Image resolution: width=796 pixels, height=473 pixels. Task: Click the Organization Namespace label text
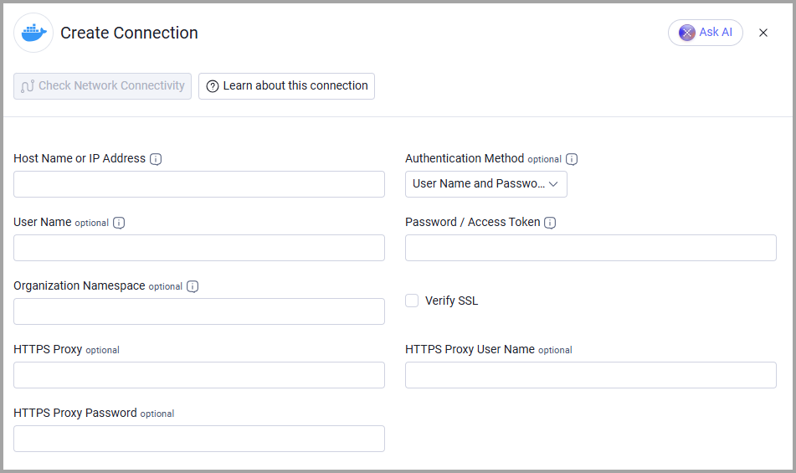[x=80, y=285]
